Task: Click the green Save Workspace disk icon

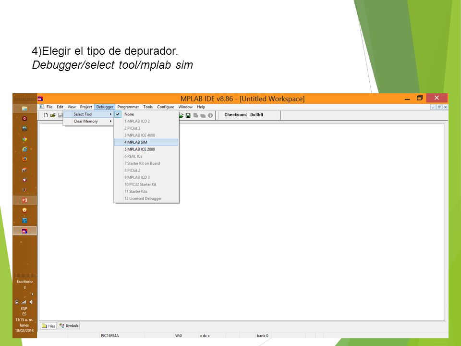Action: pos(188,116)
